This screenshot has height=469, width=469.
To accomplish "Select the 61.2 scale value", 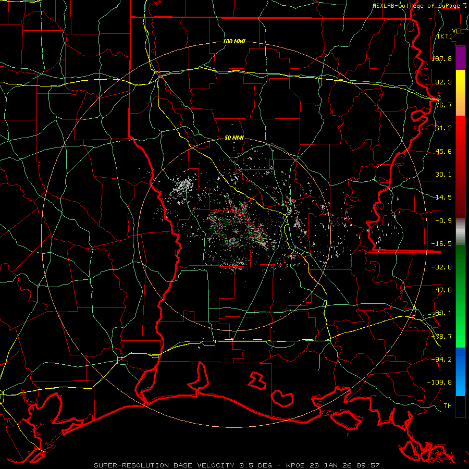I will click(x=443, y=128).
